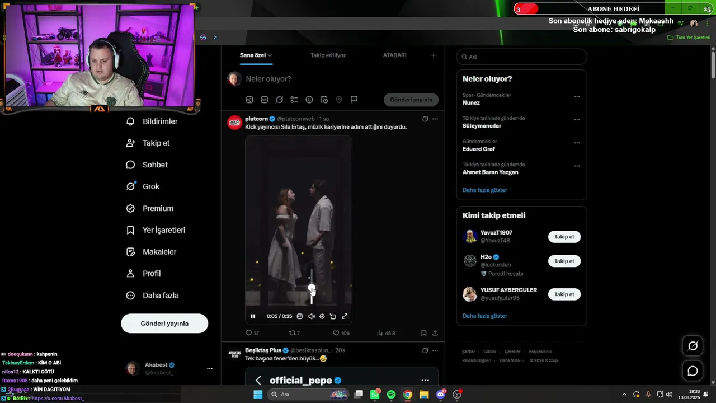Reply to the platcorn post

click(249, 333)
